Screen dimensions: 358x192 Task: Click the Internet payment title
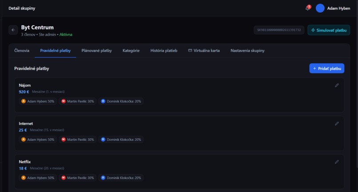[26, 124]
